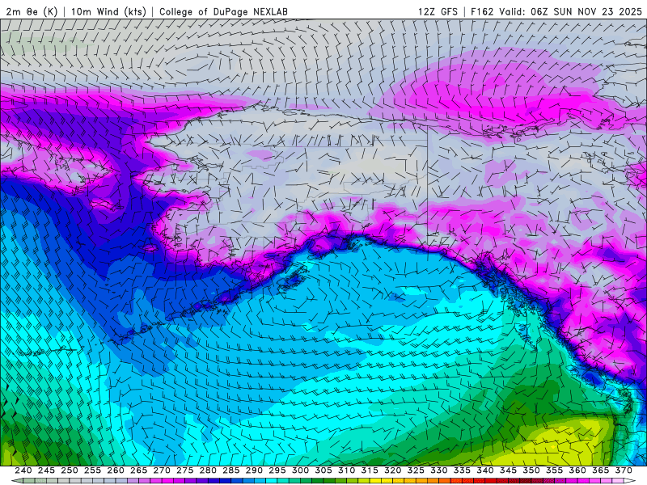Click the 300 legend label
The height and width of the screenshot is (485, 647).
[x=300, y=470]
